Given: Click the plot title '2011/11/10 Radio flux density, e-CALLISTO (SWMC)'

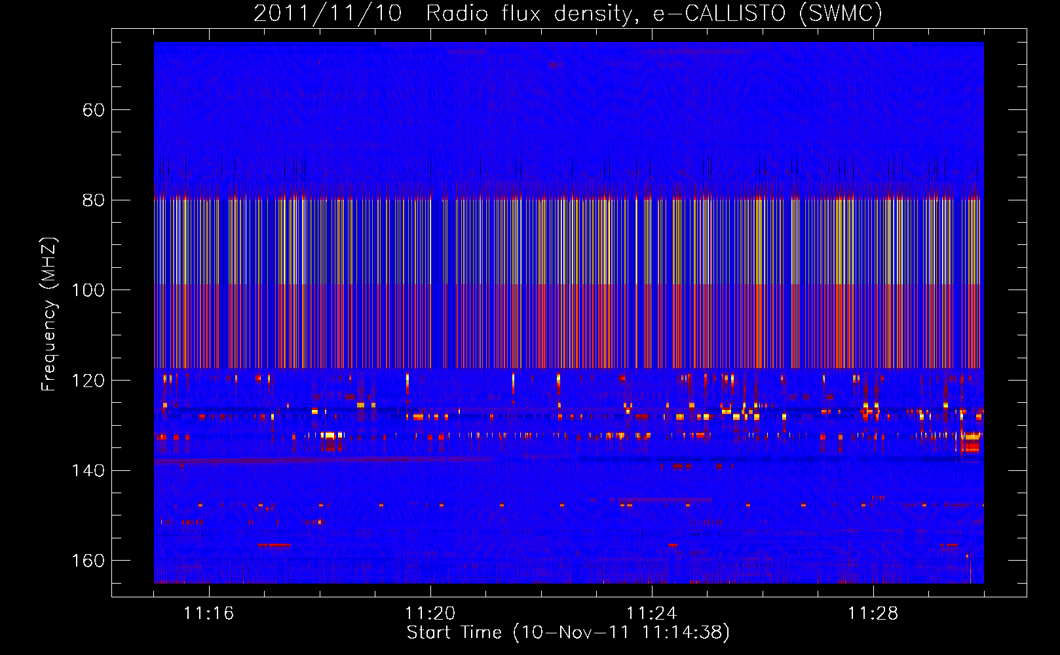Looking at the screenshot, I should pos(568,13).
